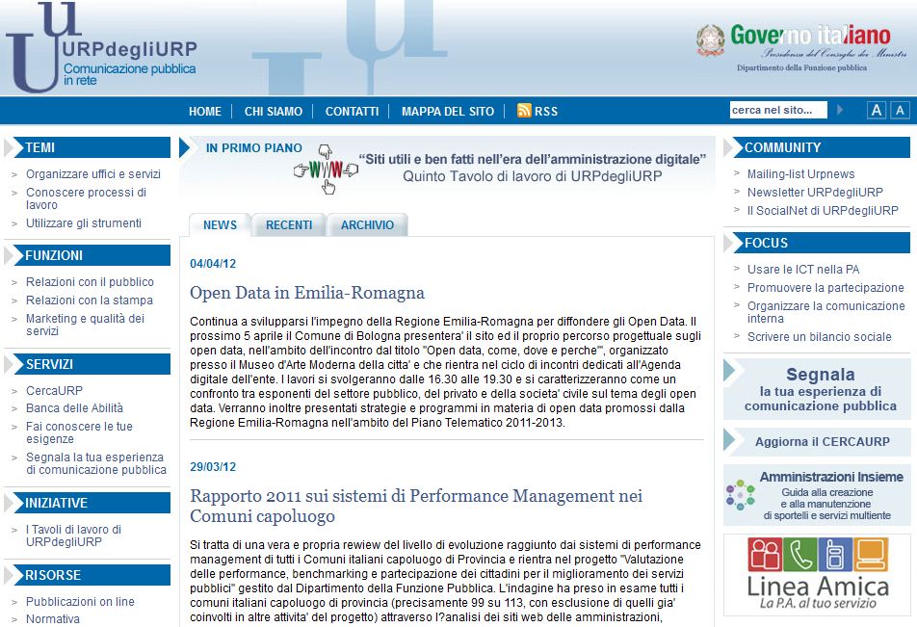Image resolution: width=917 pixels, height=627 pixels.
Task: Open the Normativa link under Risorse
Action: coord(53,618)
